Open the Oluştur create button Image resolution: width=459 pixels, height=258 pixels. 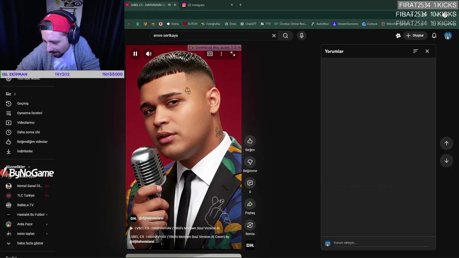[415, 35]
